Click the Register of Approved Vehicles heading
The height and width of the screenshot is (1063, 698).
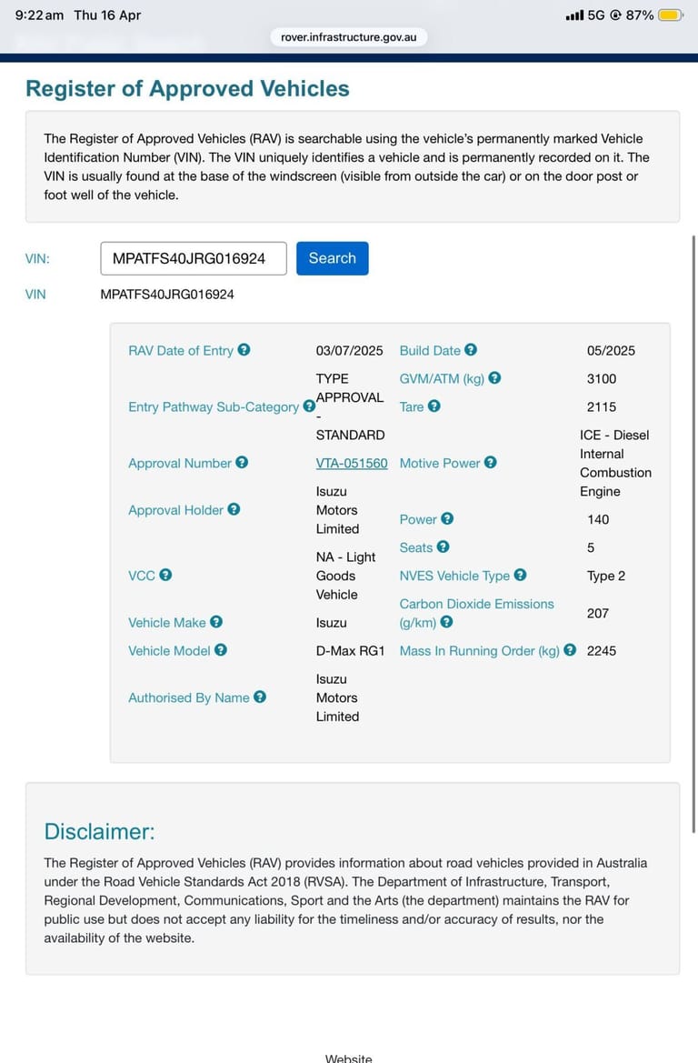point(188,88)
